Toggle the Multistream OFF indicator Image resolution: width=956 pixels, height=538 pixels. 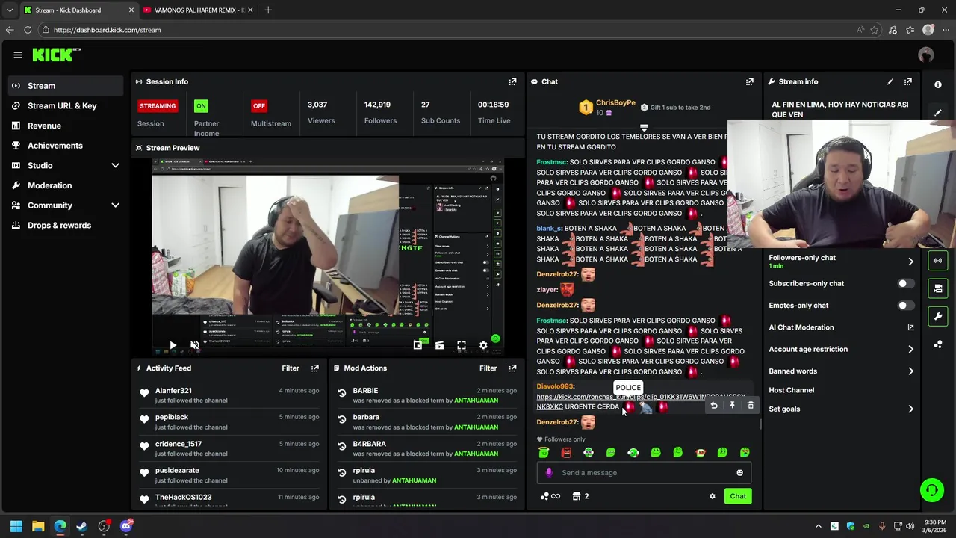pyautogui.click(x=259, y=106)
